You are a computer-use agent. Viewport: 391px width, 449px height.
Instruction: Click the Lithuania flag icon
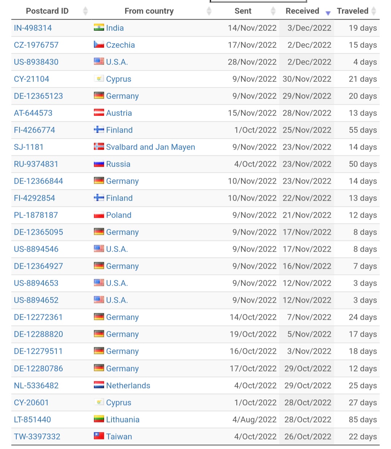tap(99, 419)
